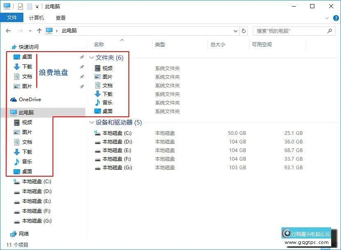Unpin 图片 from Quick Access

81,86
